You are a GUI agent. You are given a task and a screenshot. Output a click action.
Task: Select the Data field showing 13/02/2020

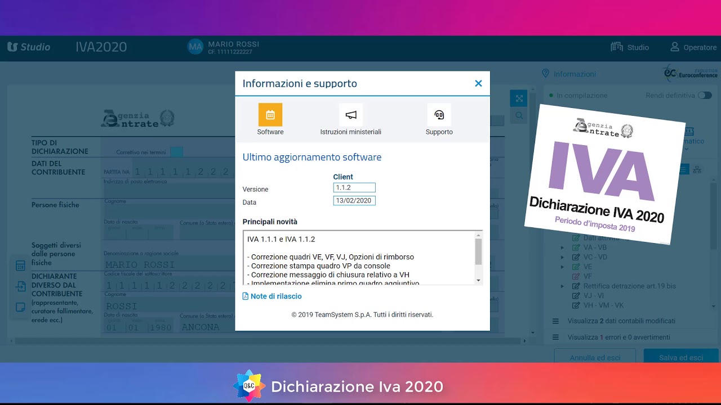point(354,201)
